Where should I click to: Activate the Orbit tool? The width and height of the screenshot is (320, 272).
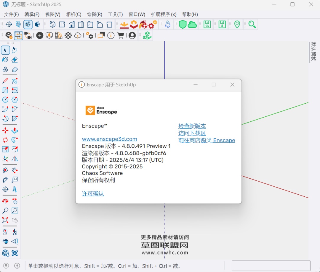[5, 201]
